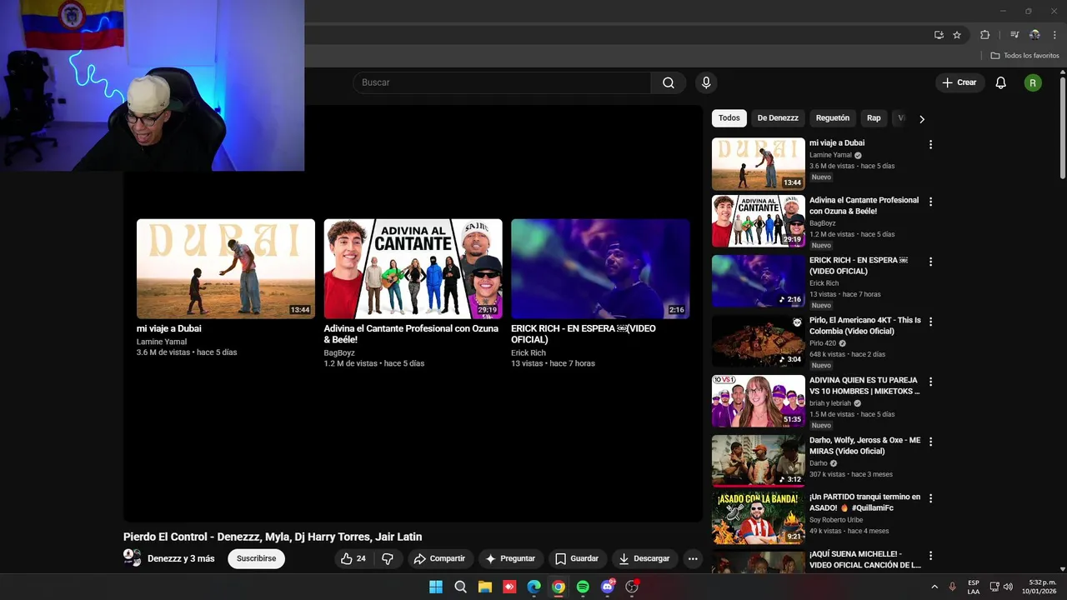Click the YouTube search magnifier button
The height and width of the screenshot is (600, 1067).
669,82
